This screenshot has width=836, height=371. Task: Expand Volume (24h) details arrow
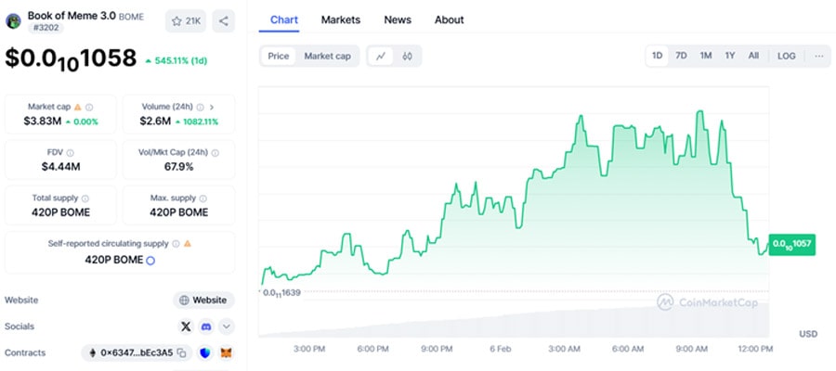click(212, 108)
